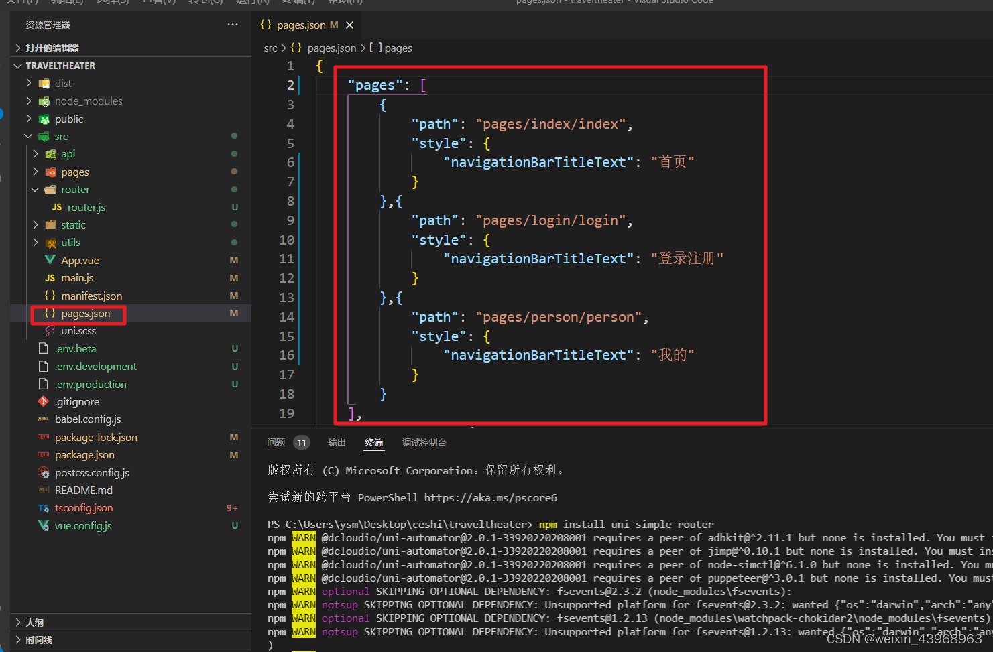Switch to the Output panel tab
The image size is (993, 652).
pyautogui.click(x=337, y=442)
